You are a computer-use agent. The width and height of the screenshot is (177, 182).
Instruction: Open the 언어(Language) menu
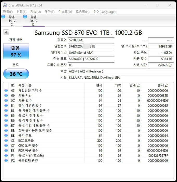tap(104, 12)
